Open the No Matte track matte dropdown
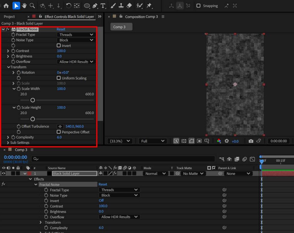Viewport: 294px width, 233px height. pos(193,173)
